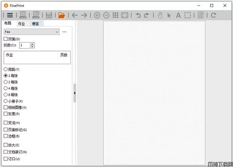Zoom in with the plus circle icon
Viewport: 233px width, 167px height.
[x=97, y=15]
